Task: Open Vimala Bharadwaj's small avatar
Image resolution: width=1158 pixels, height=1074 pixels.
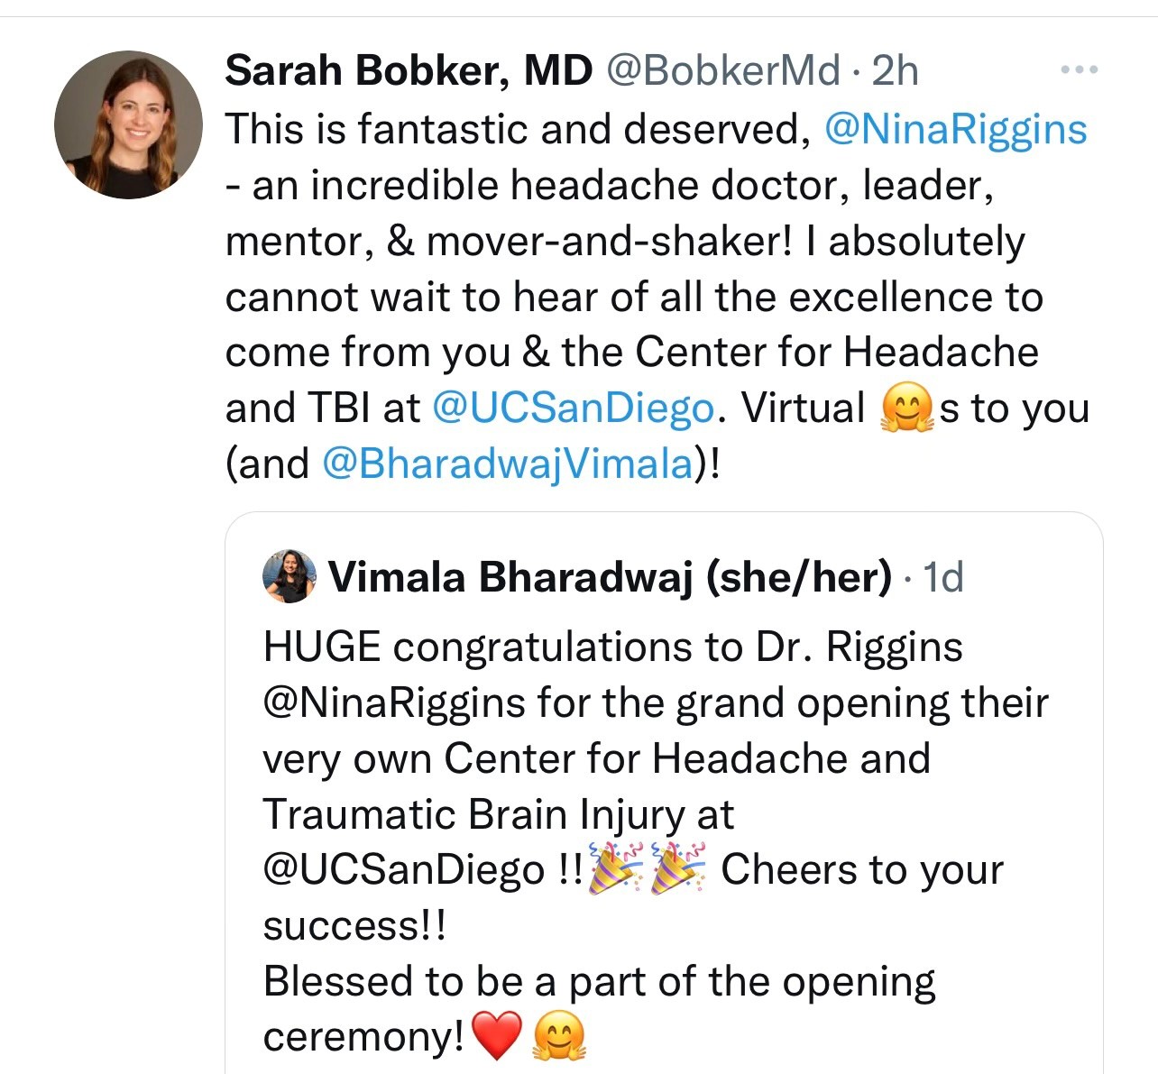Action: coord(289,576)
